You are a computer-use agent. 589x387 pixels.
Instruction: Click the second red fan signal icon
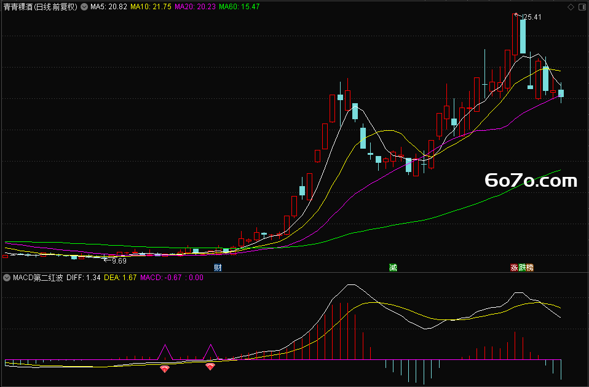tap(210, 366)
